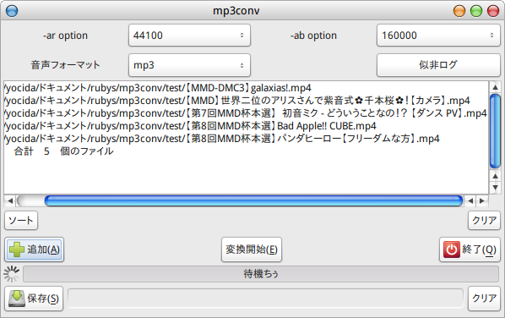Click the scroll right arrow at far right
The height and width of the screenshot is (318, 505).
tap(482, 201)
